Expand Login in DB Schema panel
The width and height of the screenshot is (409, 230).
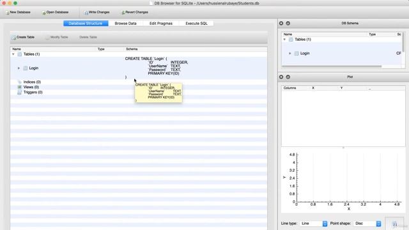click(x=289, y=53)
